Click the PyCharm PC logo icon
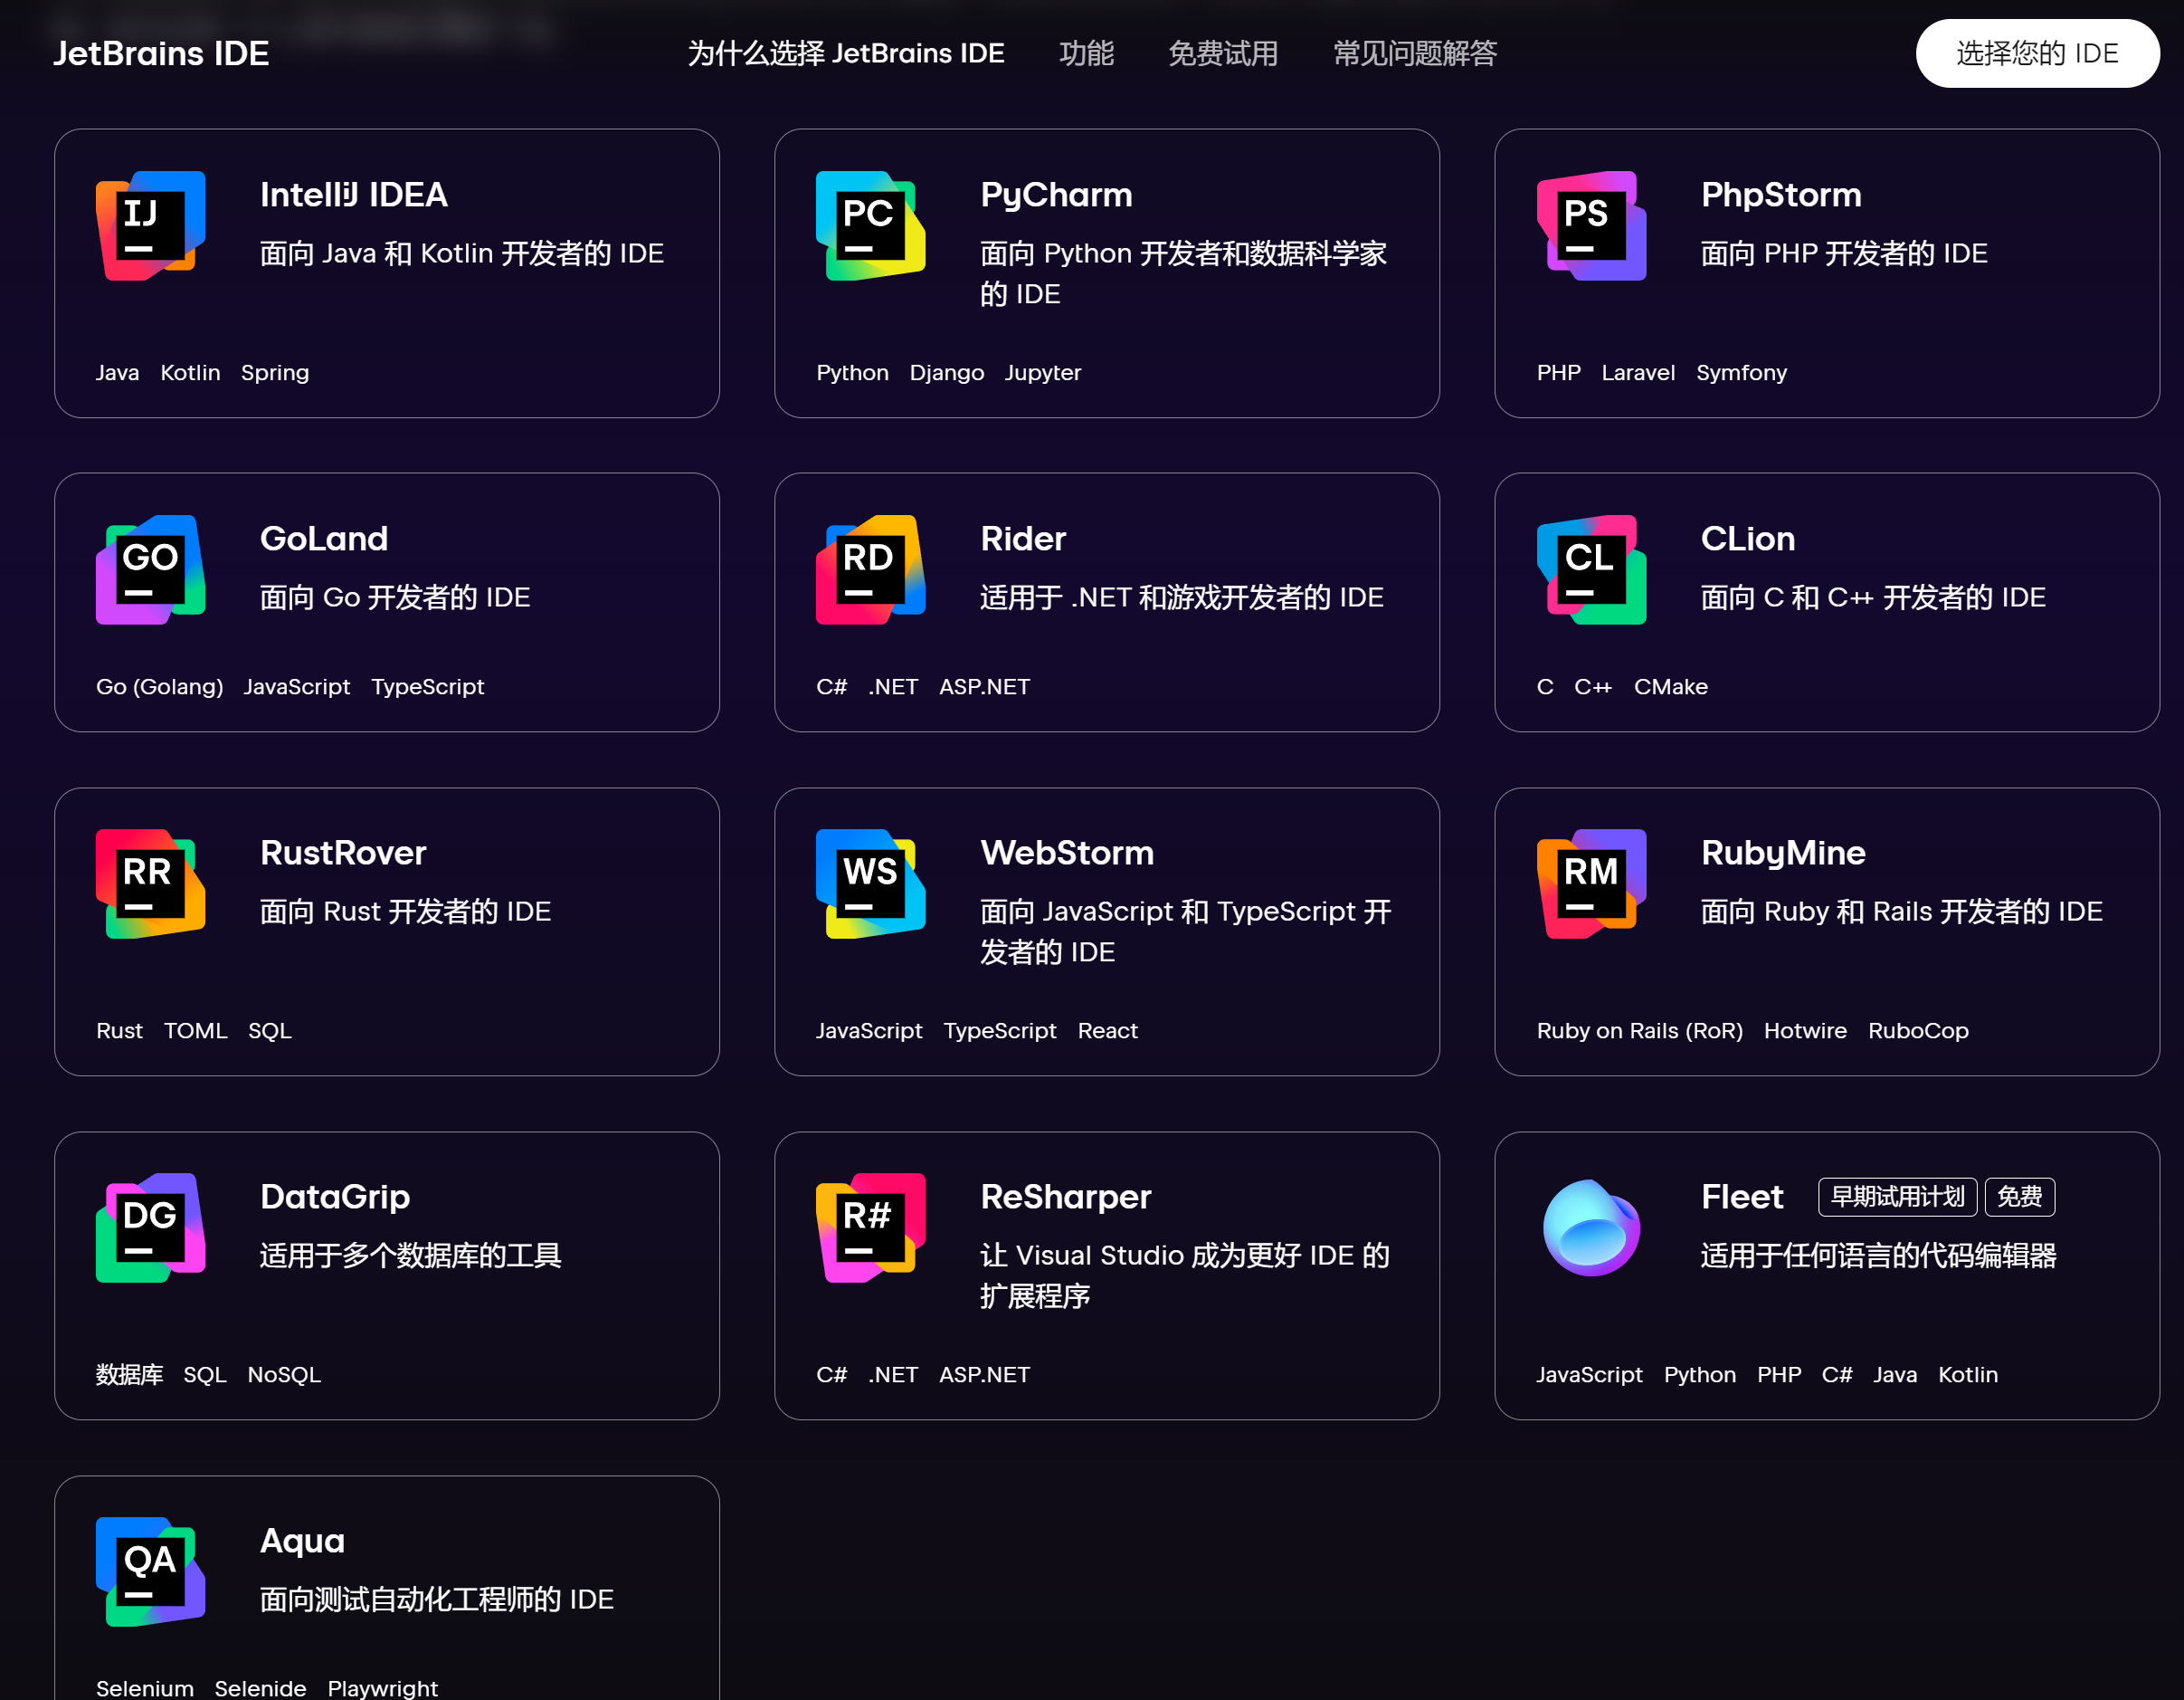The height and width of the screenshot is (1700, 2184). click(x=870, y=226)
